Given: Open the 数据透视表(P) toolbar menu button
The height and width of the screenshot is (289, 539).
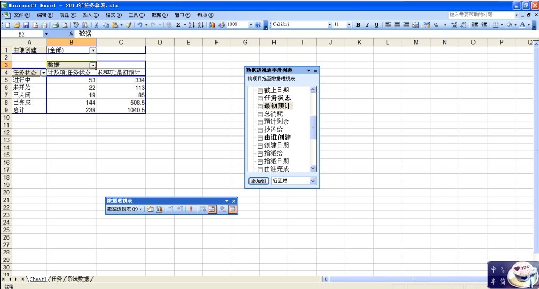Looking at the screenshot, I should [x=125, y=209].
